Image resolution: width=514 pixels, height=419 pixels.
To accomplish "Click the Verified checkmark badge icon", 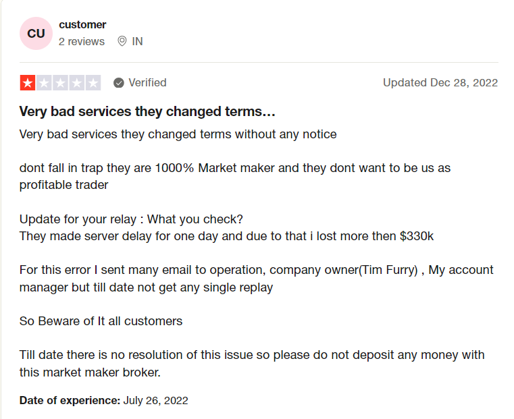I will click(x=119, y=83).
